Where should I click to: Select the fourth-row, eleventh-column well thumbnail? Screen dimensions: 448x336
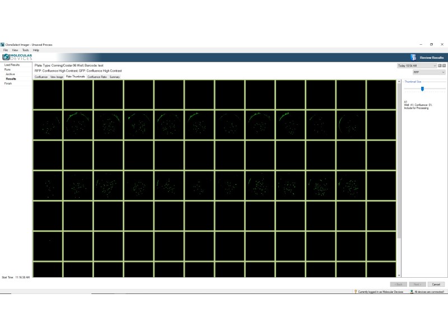point(351,185)
